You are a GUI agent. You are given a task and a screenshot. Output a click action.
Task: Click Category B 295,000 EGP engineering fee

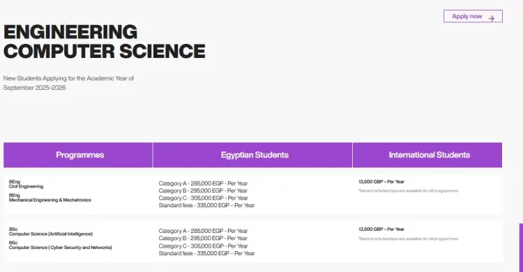pyautogui.click(x=203, y=190)
